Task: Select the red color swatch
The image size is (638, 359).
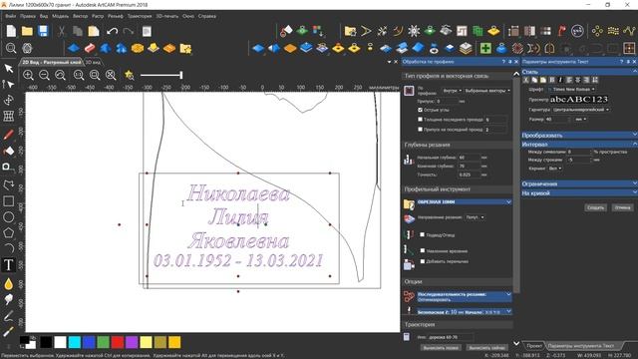Action: [118, 342]
